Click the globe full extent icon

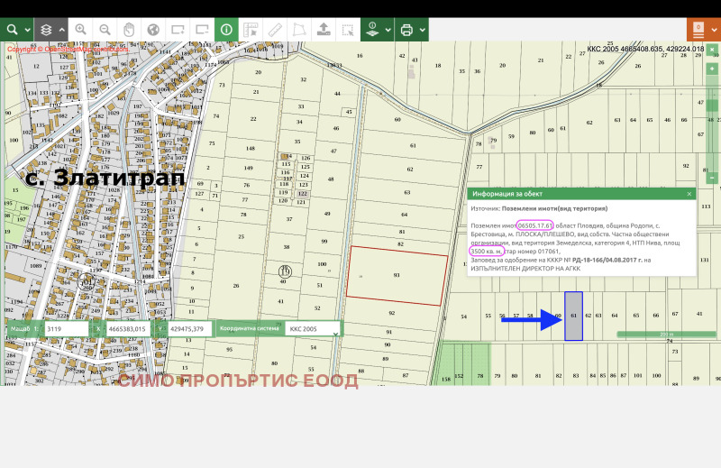[153, 30]
